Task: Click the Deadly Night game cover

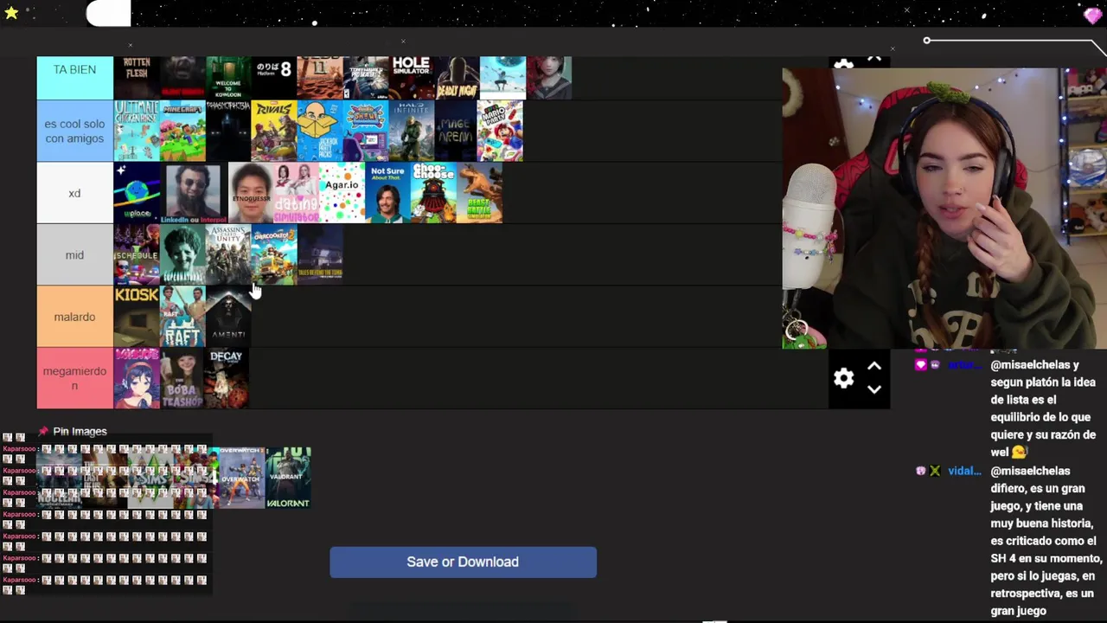Action: click(458, 78)
